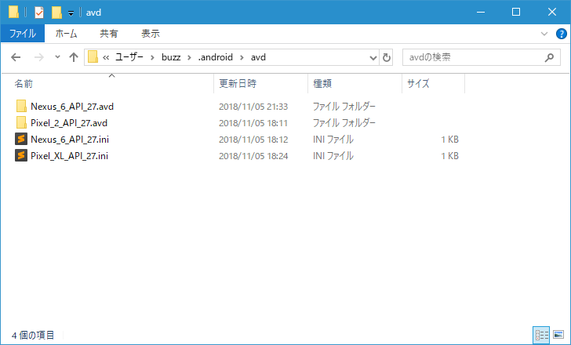Click the date 2018/11/05 18:12
This screenshot has height=345, width=571.
tap(253, 140)
